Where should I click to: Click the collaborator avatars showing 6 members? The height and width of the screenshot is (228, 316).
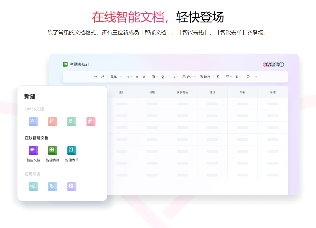(x=273, y=64)
